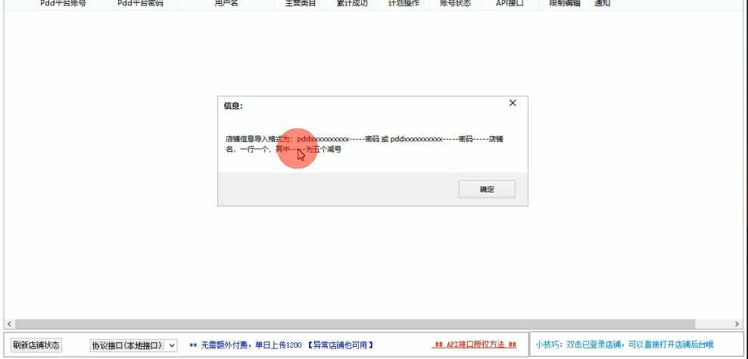748x359 pixels.
Task: Click the horizontal scrollbar's right arrow
Action: pos(737,324)
